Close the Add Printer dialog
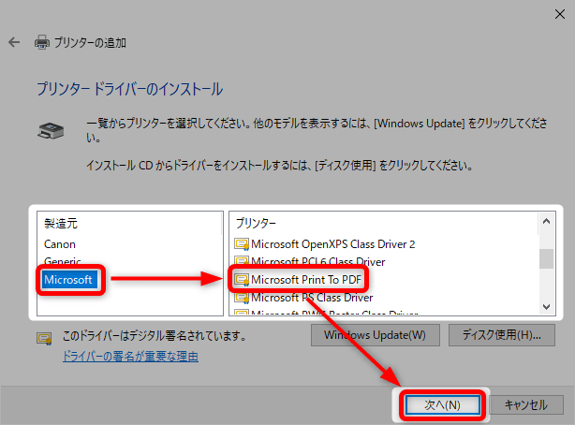The height and width of the screenshot is (425, 575). click(x=560, y=14)
